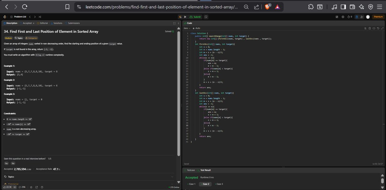Click the browser back arrow

click(x=7, y=6)
